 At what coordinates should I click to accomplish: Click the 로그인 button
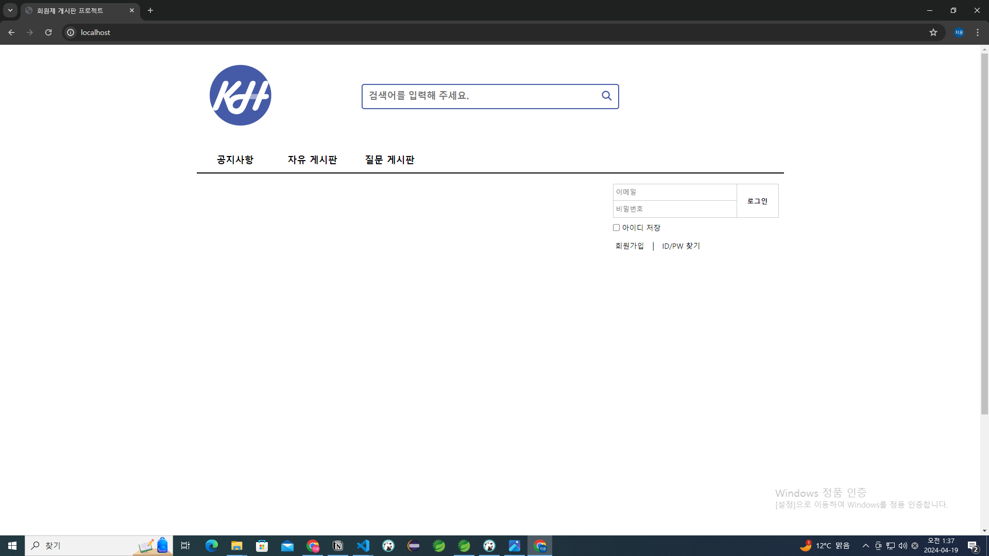click(757, 201)
